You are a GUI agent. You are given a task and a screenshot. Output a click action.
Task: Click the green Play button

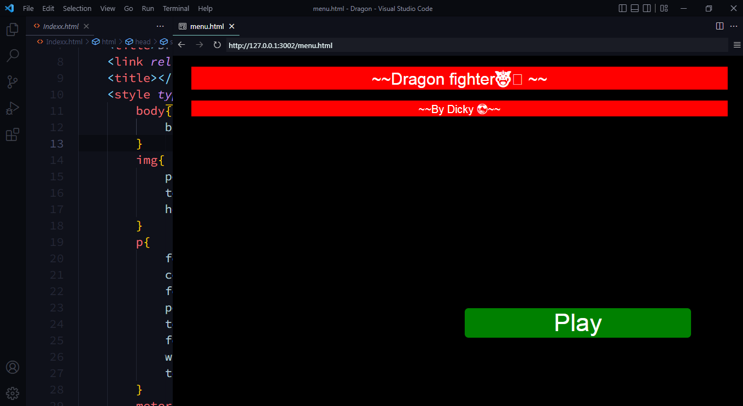[578, 323]
